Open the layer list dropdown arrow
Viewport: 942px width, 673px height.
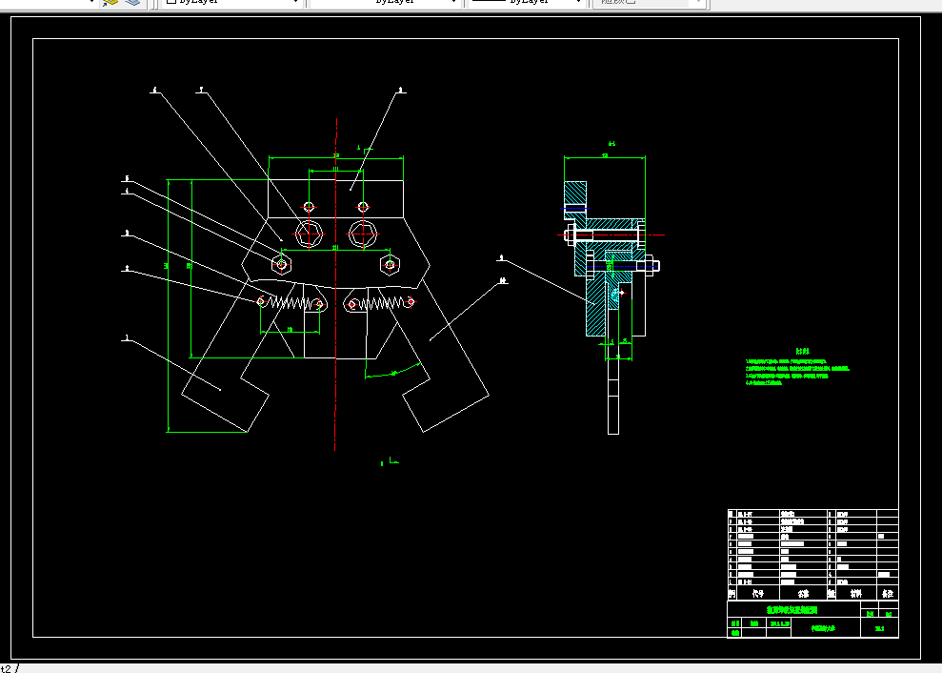tap(91, 2)
